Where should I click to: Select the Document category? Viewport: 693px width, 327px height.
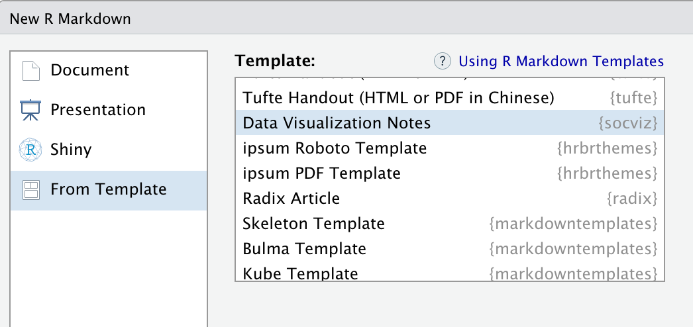point(109,71)
